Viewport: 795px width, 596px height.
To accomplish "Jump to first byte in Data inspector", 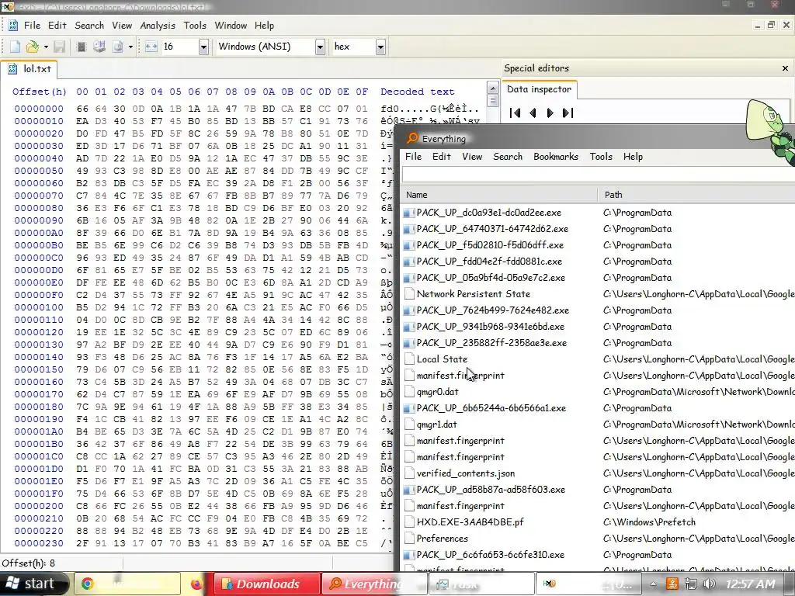I will click(x=515, y=113).
